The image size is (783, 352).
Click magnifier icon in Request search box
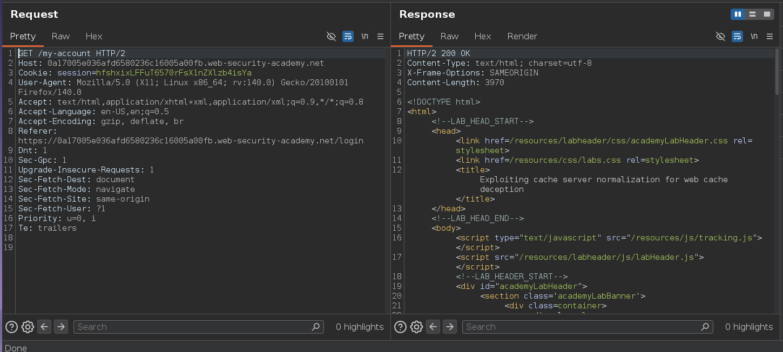tap(316, 327)
